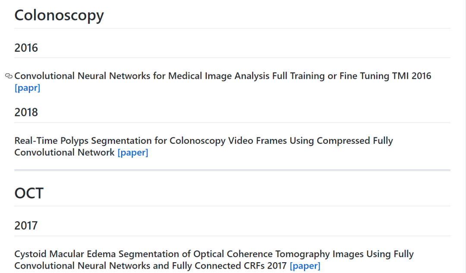
Task: Open the [paper] link for Real-Time Polyps Segmentation
Action: [x=132, y=152]
